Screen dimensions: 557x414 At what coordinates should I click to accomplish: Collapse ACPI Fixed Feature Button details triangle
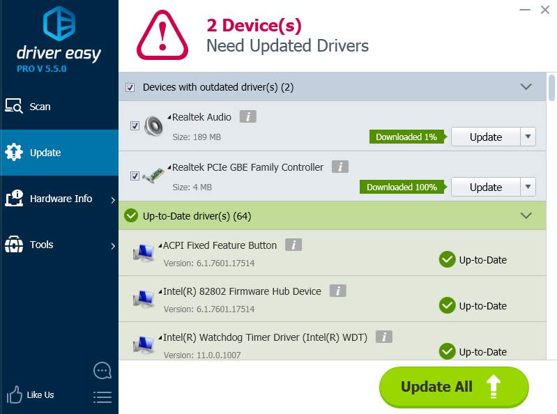160,245
